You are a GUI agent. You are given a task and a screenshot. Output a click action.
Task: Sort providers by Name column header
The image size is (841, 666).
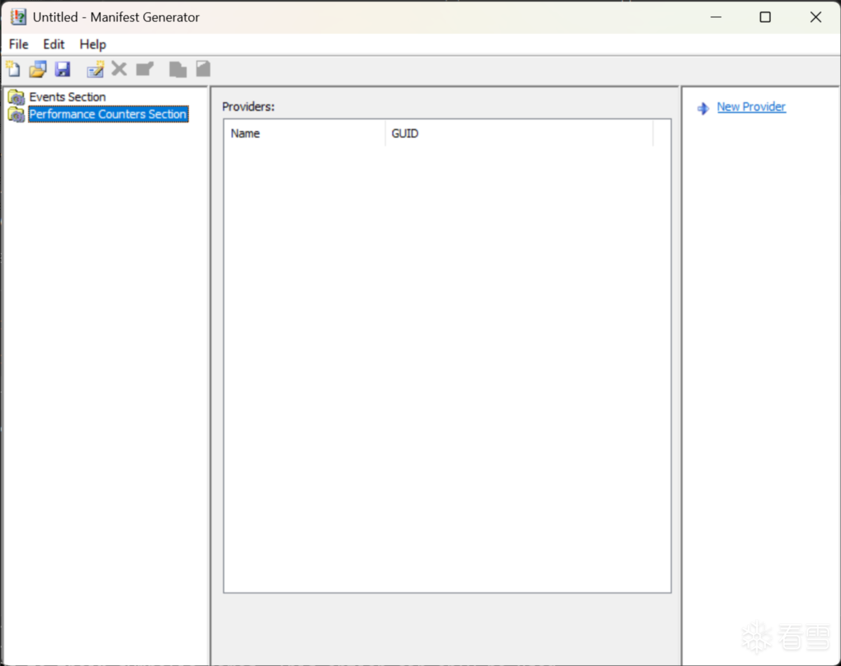[304, 134]
